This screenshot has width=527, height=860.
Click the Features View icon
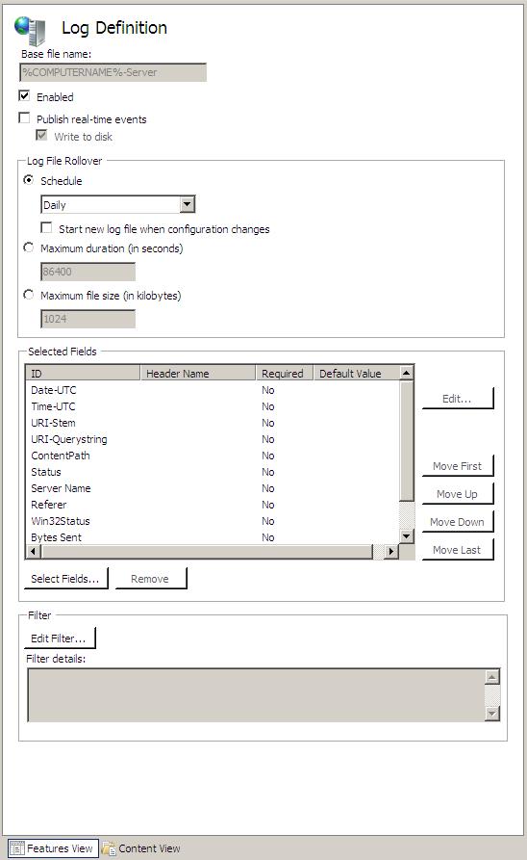tap(17, 847)
